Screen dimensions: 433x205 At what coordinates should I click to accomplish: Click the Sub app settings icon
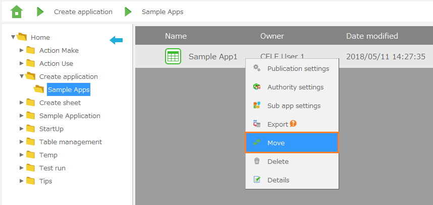coord(257,106)
